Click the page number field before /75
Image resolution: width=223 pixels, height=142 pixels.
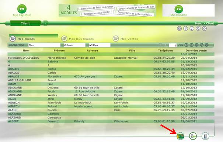click(x=173, y=45)
